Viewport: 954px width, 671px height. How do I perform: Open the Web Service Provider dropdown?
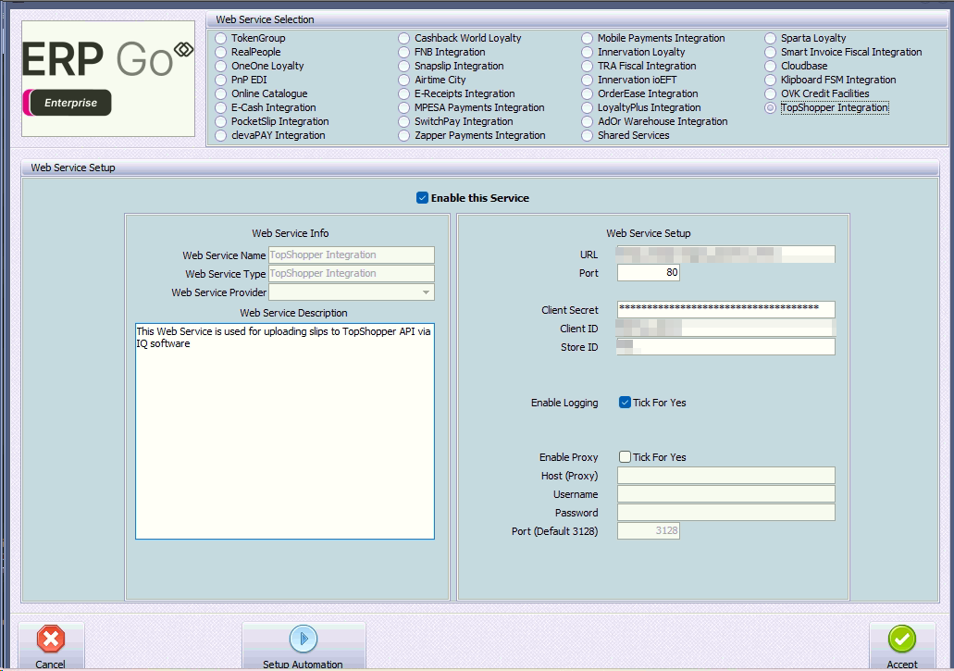coord(426,292)
